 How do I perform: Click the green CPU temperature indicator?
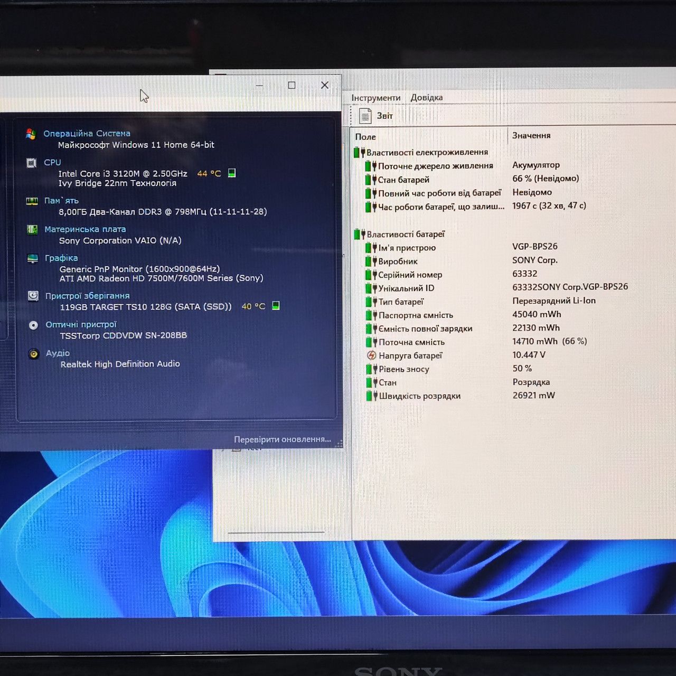tap(231, 173)
